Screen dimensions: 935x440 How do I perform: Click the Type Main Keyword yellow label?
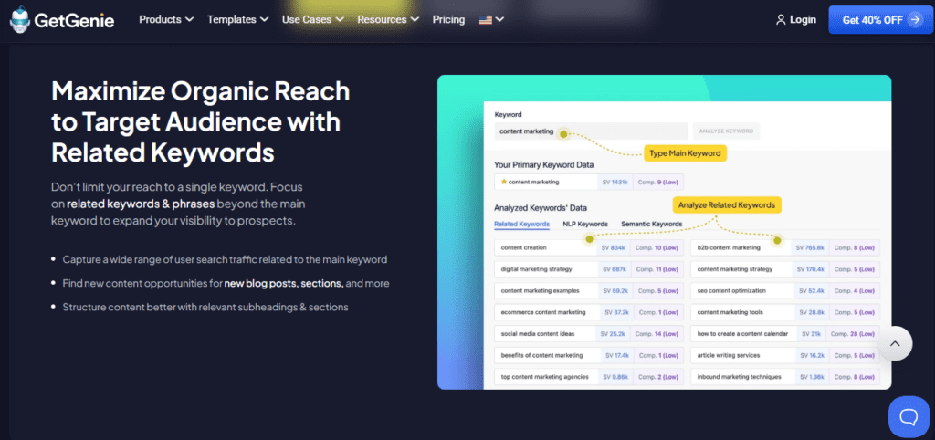click(685, 153)
